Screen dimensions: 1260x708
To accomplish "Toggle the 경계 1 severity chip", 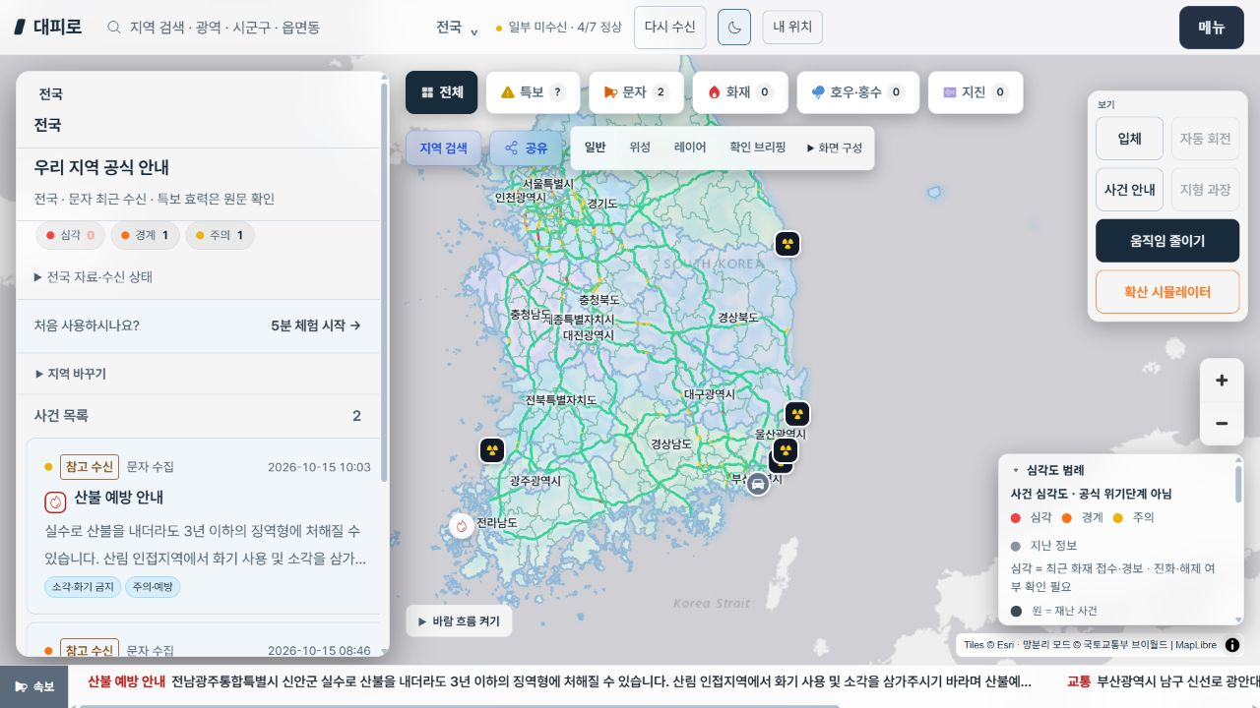I will point(145,236).
